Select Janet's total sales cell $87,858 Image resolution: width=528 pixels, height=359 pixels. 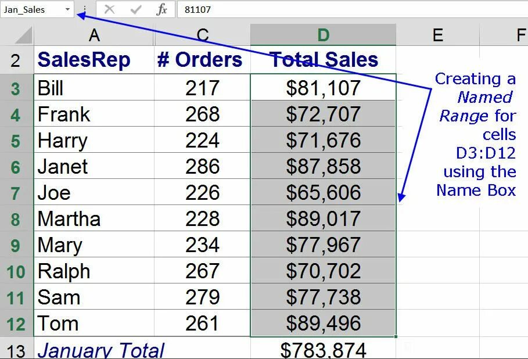point(323,166)
